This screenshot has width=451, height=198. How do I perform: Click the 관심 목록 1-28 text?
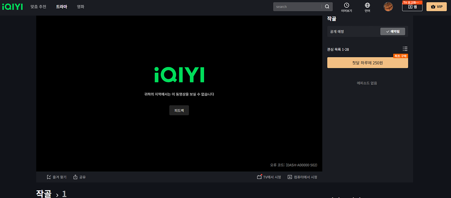click(x=338, y=49)
